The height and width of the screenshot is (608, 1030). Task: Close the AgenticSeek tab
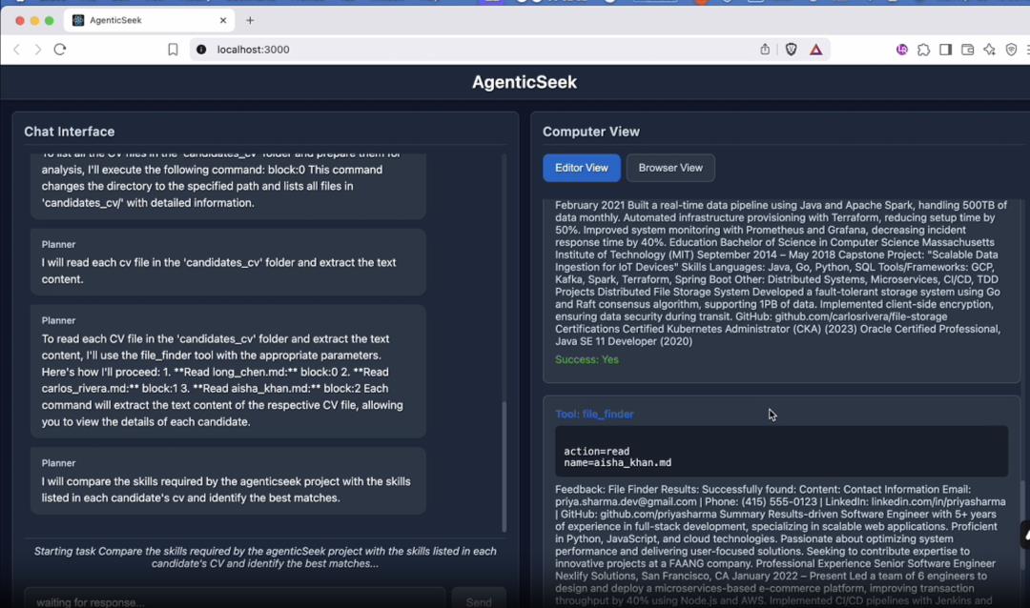click(x=224, y=20)
